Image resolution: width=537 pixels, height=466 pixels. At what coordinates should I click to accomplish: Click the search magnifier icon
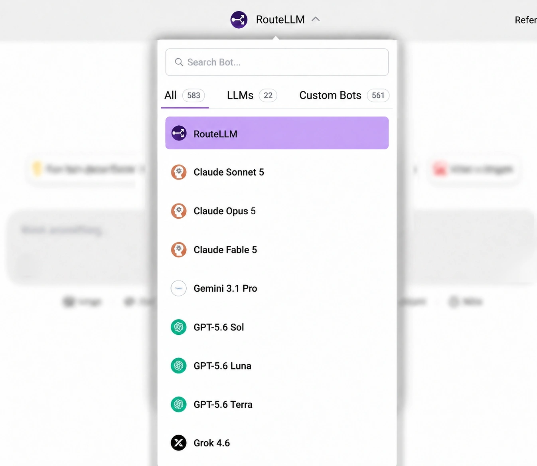(179, 62)
